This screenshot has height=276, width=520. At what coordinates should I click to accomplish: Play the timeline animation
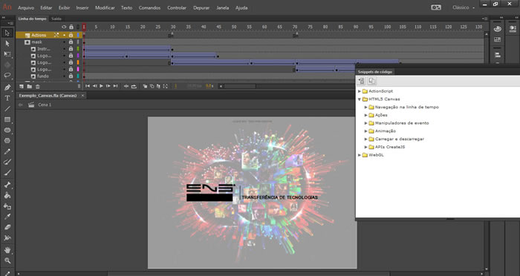pyautogui.click(x=102, y=86)
